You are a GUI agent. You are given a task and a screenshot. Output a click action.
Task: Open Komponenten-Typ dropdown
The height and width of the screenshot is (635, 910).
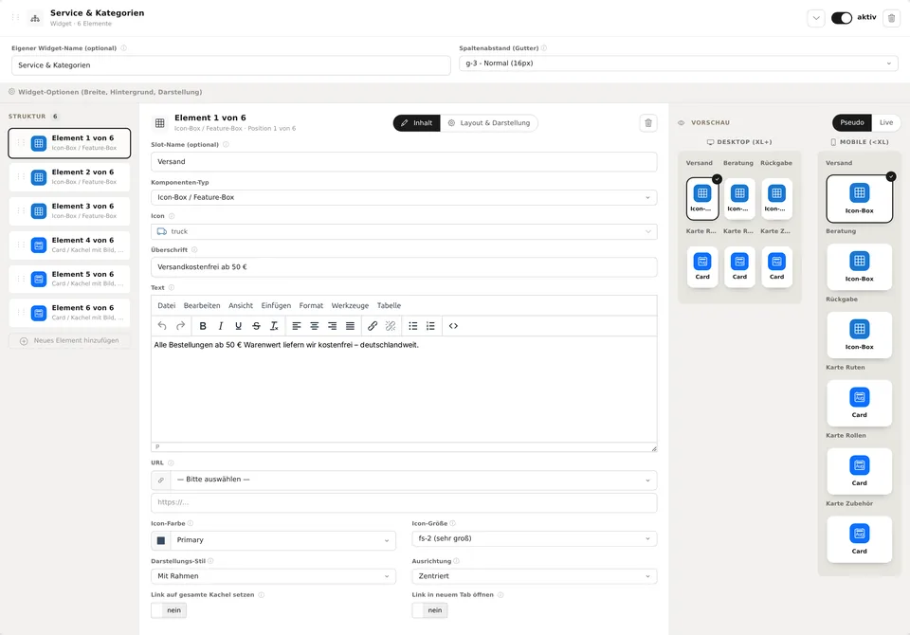(x=404, y=197)
